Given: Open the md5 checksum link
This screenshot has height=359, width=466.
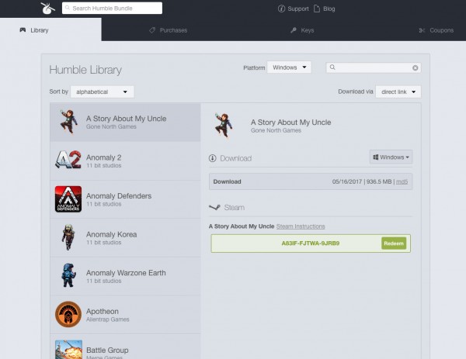Looking at the screenshot, I should tap(402, 181).
